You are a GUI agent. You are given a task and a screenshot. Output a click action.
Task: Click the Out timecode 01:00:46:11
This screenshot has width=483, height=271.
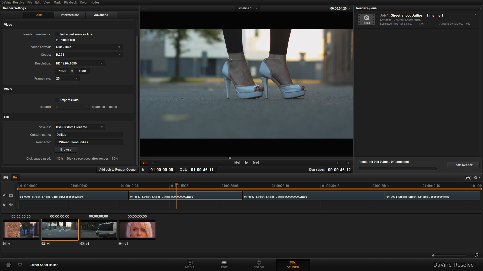[x=202, y=170]
